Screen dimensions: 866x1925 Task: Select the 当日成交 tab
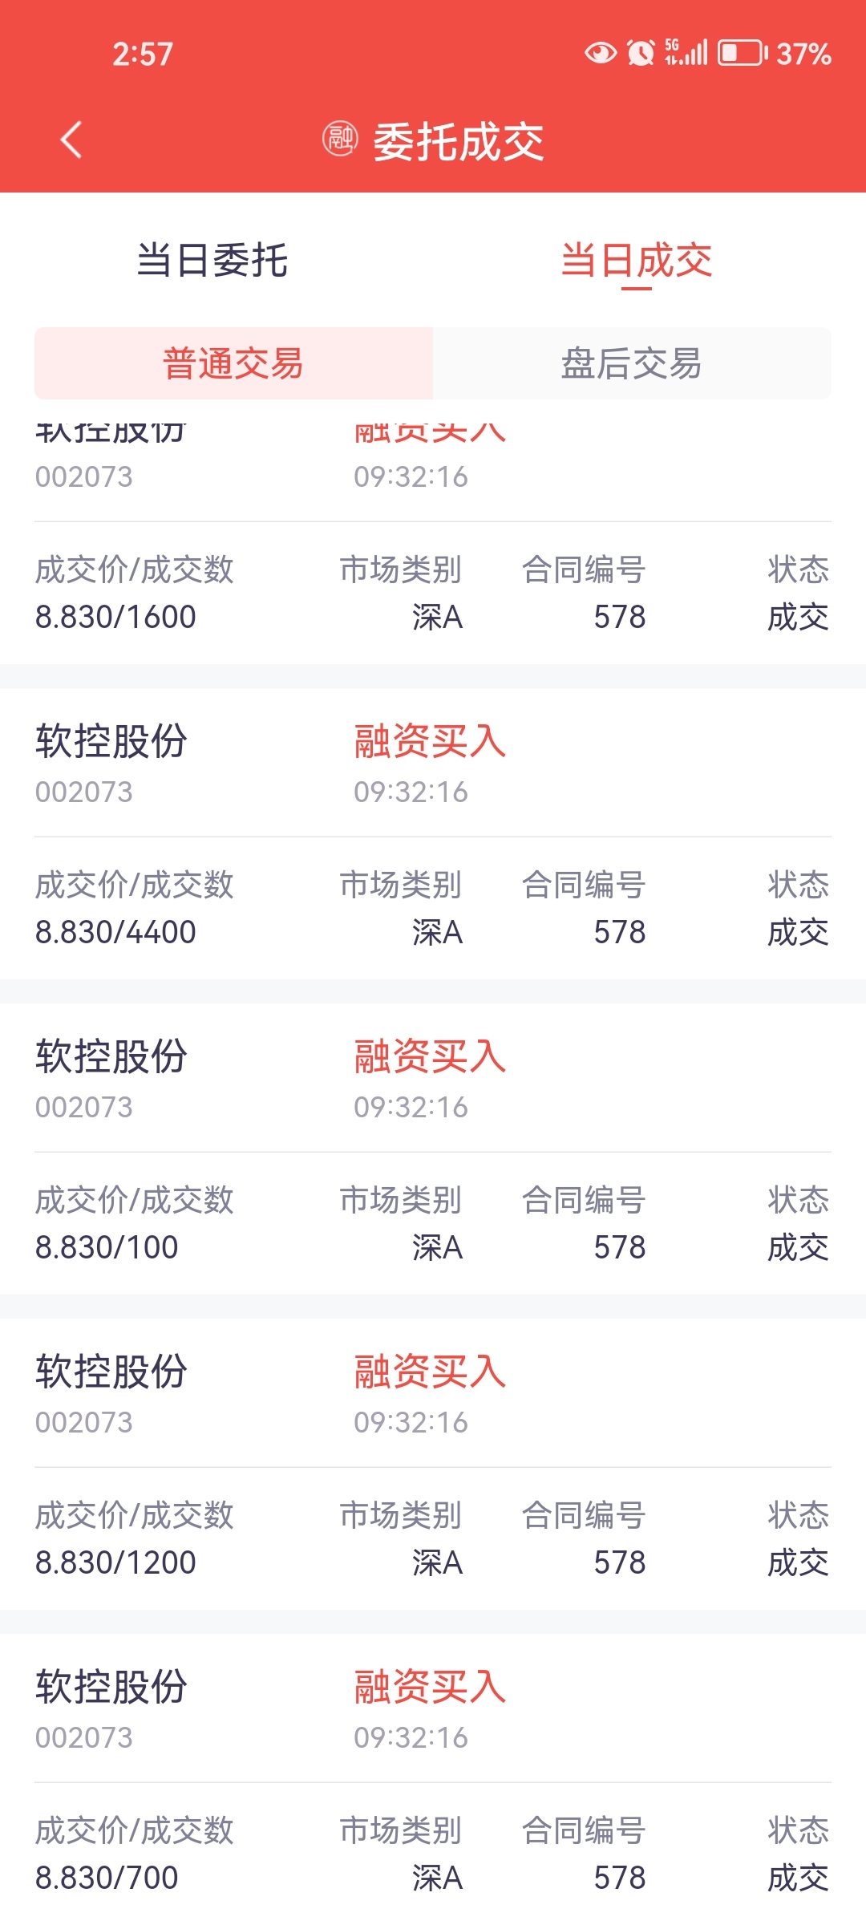click(637, 261)
